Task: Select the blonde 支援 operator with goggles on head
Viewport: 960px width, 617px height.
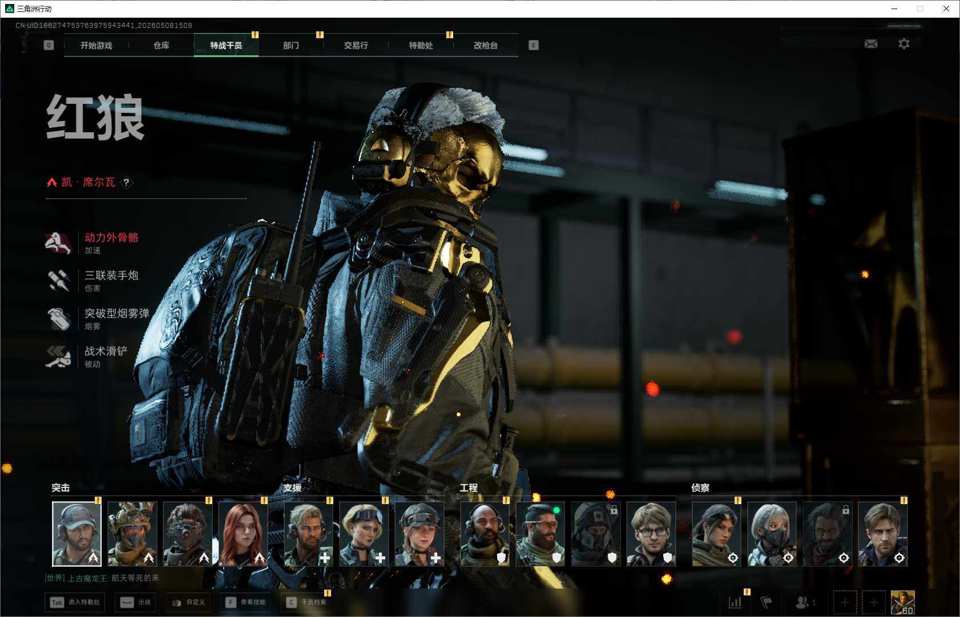Action: (x=364, y=534)
